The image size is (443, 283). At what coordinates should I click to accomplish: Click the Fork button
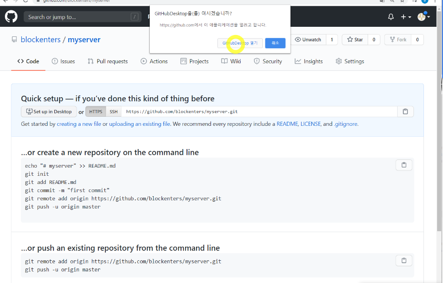[x=398, y=40]
